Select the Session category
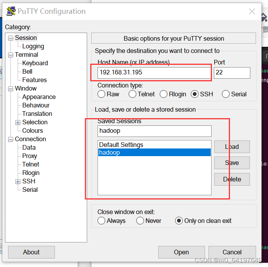The width and height of the screenshot is (268, 267). click(26, 38)
